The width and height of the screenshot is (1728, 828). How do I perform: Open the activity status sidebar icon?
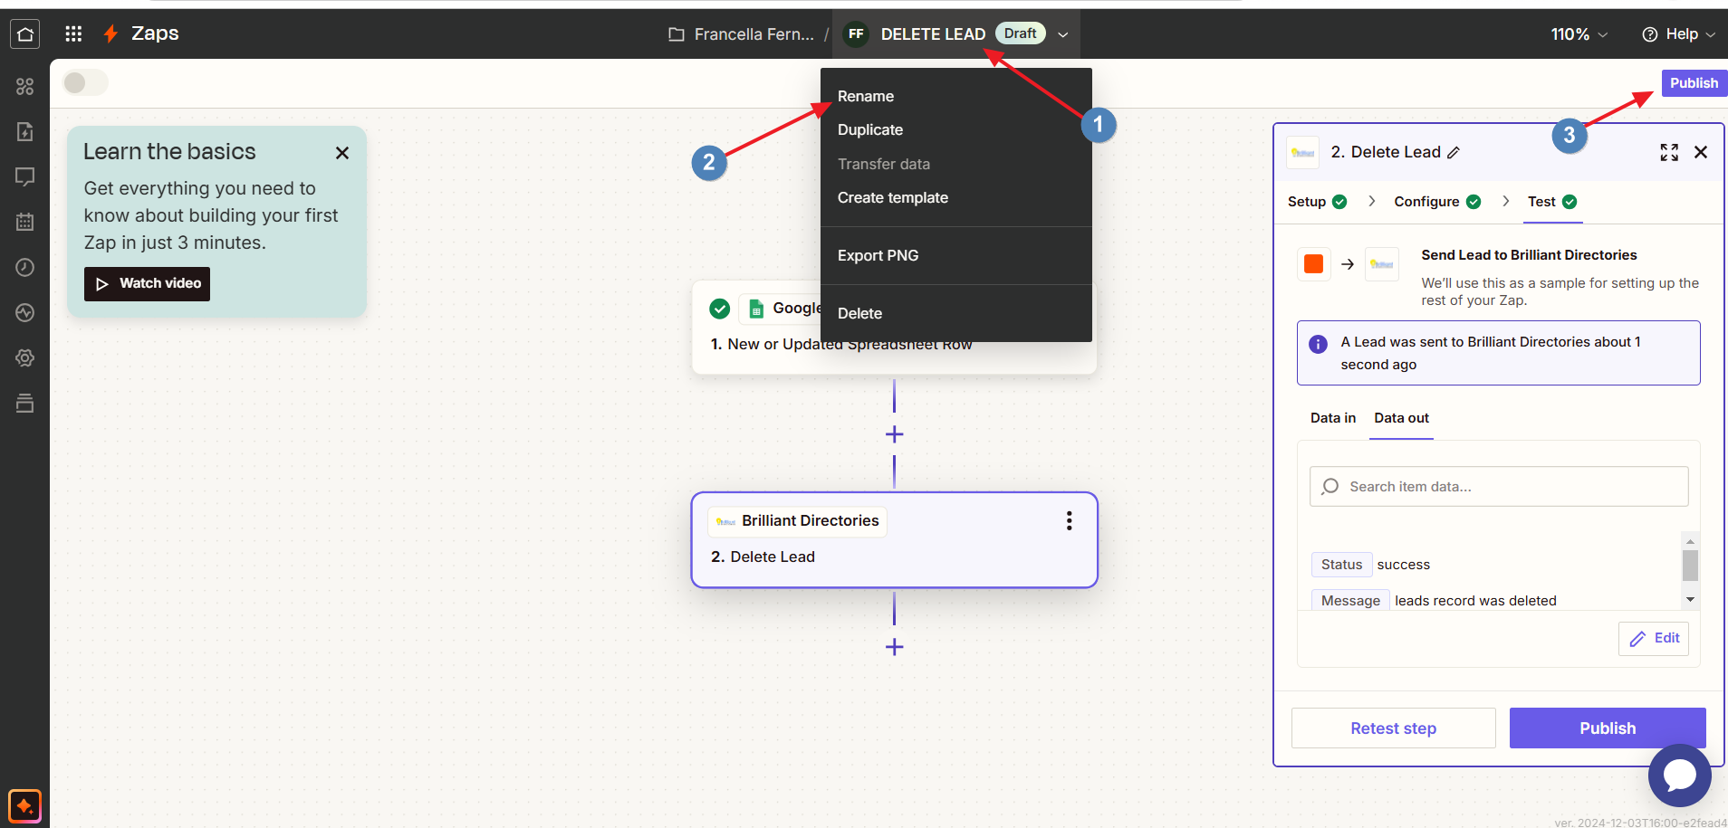click(x=24, y=312)
